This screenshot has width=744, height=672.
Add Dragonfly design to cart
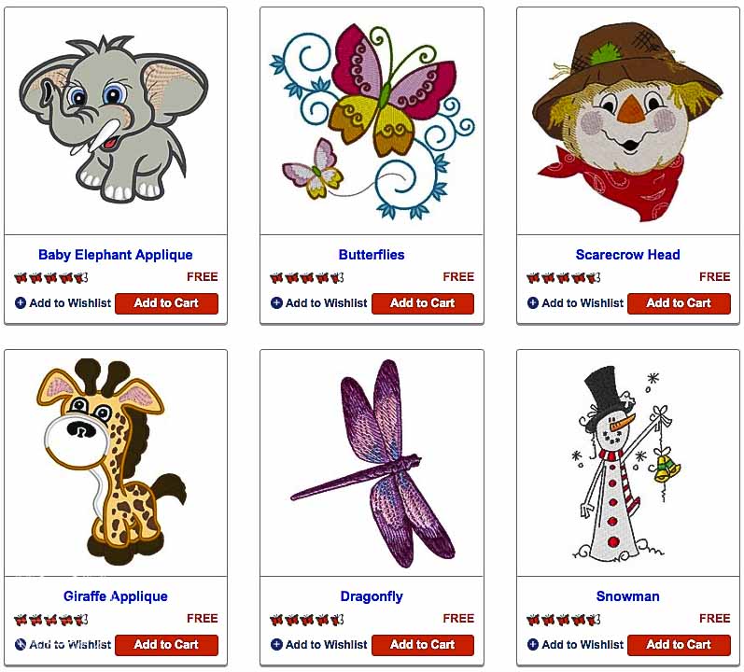pos(423,645)
